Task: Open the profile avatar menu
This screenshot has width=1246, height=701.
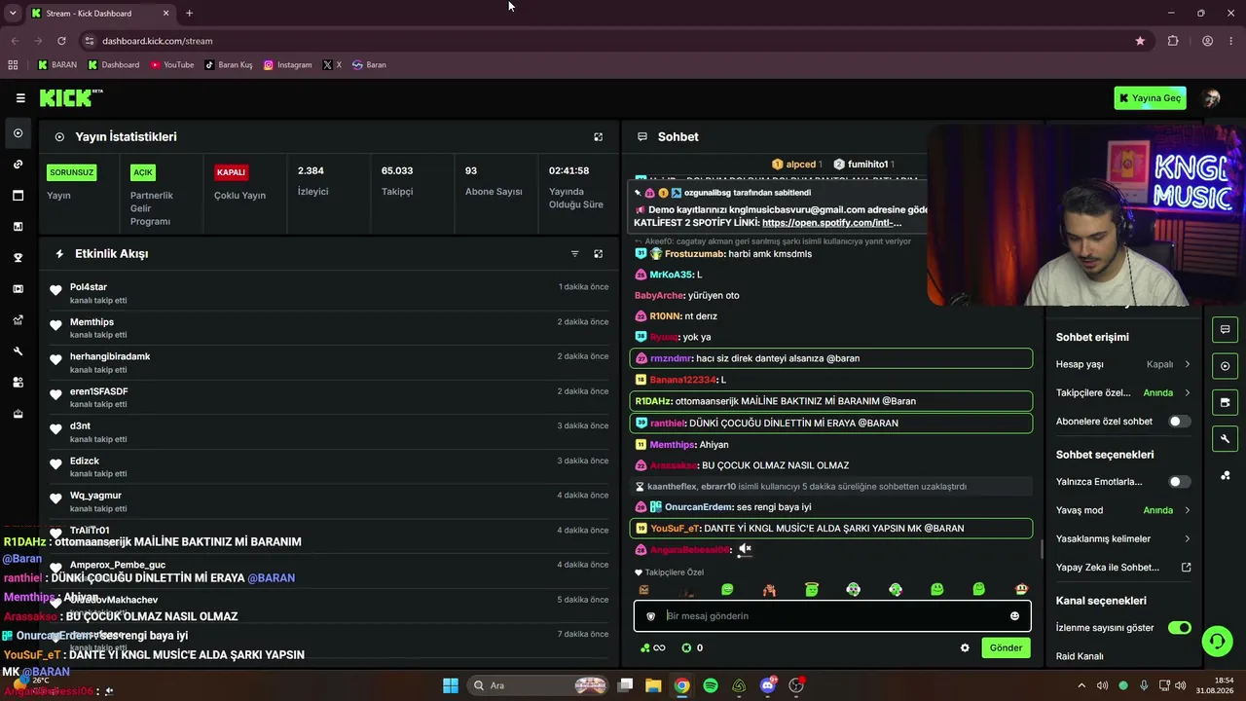Action: tap(1212, 98)
